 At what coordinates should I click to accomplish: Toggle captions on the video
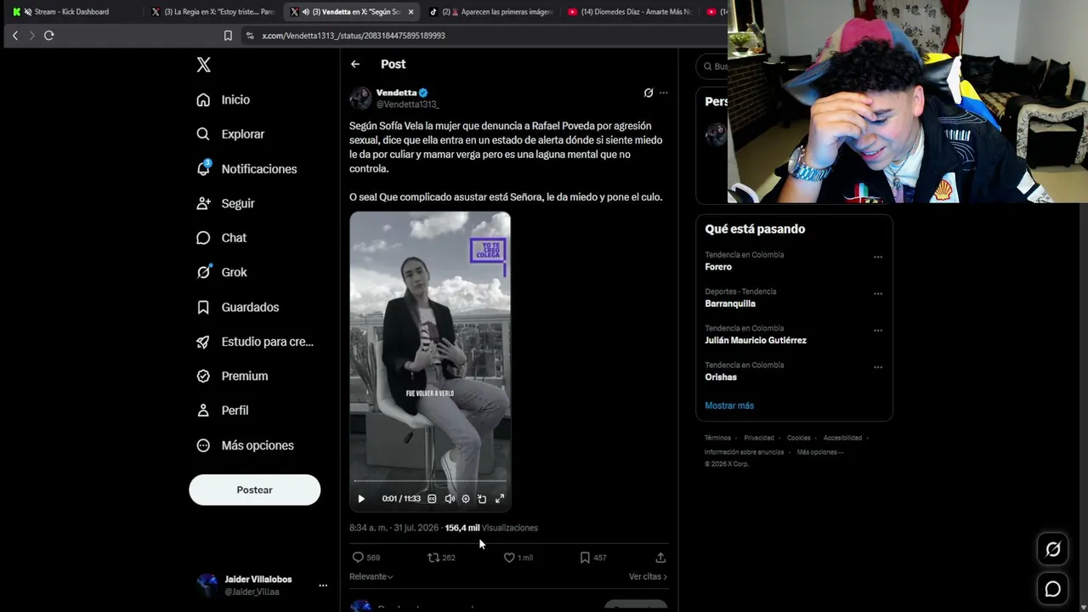pyautogui.click(x=432, y=499)
